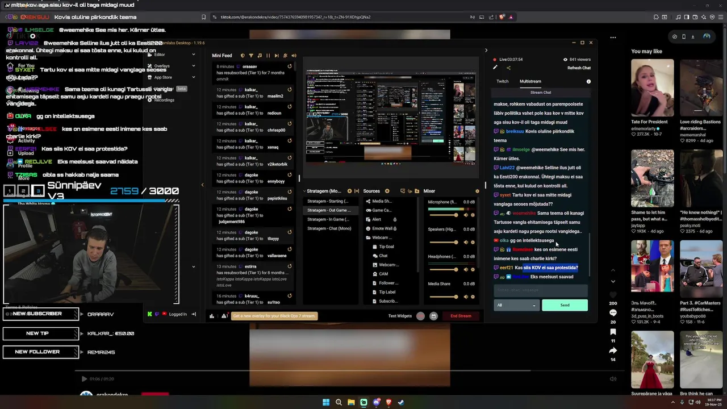Open scene transitions icon beside Scenes header
727x409 pixels.
(x=357, y=191)
